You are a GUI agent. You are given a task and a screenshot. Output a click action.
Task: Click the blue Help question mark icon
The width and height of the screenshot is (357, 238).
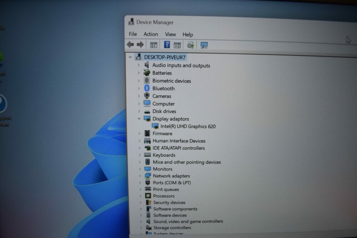167,45
